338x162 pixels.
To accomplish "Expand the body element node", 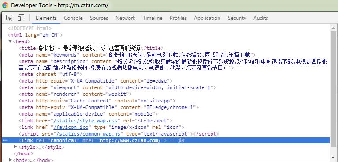I will pyautogui.click(x=10, y=160).
